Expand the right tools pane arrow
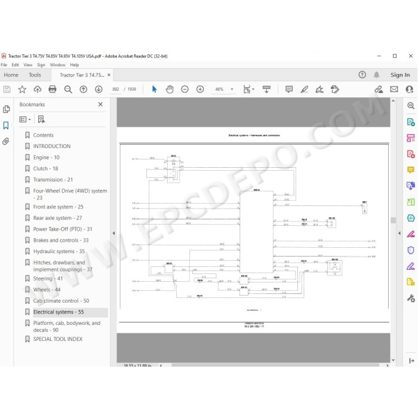The width and height of the screenshot is (418, 418). coord(399,233)
